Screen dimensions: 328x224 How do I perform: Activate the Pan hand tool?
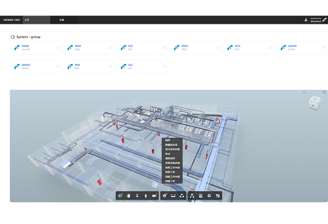point(128,196)
